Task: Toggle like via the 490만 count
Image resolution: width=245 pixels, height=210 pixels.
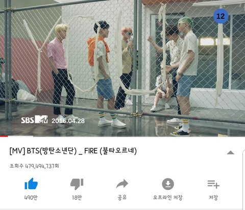Action: point(31,198)
